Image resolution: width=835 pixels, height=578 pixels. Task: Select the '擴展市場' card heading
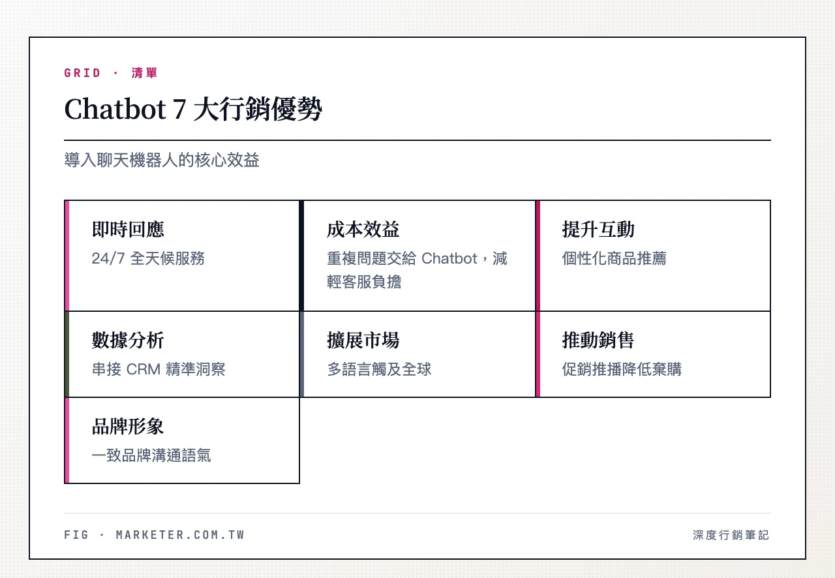363,341
